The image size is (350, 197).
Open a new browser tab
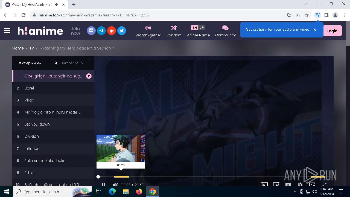click(x=74, y=4)
